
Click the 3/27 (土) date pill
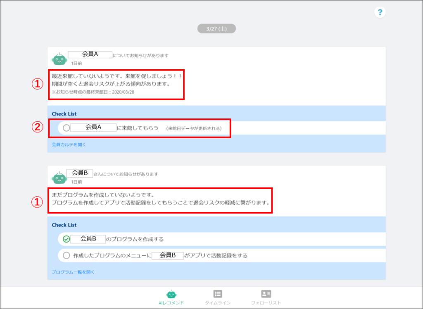pyautogui.click(x=216, y=29)
